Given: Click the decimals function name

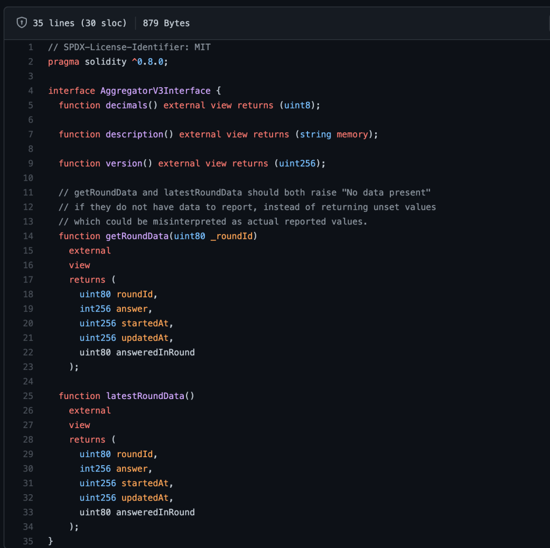Looking at the screenshot, I should pyautogui.click(x=126, y=105).
